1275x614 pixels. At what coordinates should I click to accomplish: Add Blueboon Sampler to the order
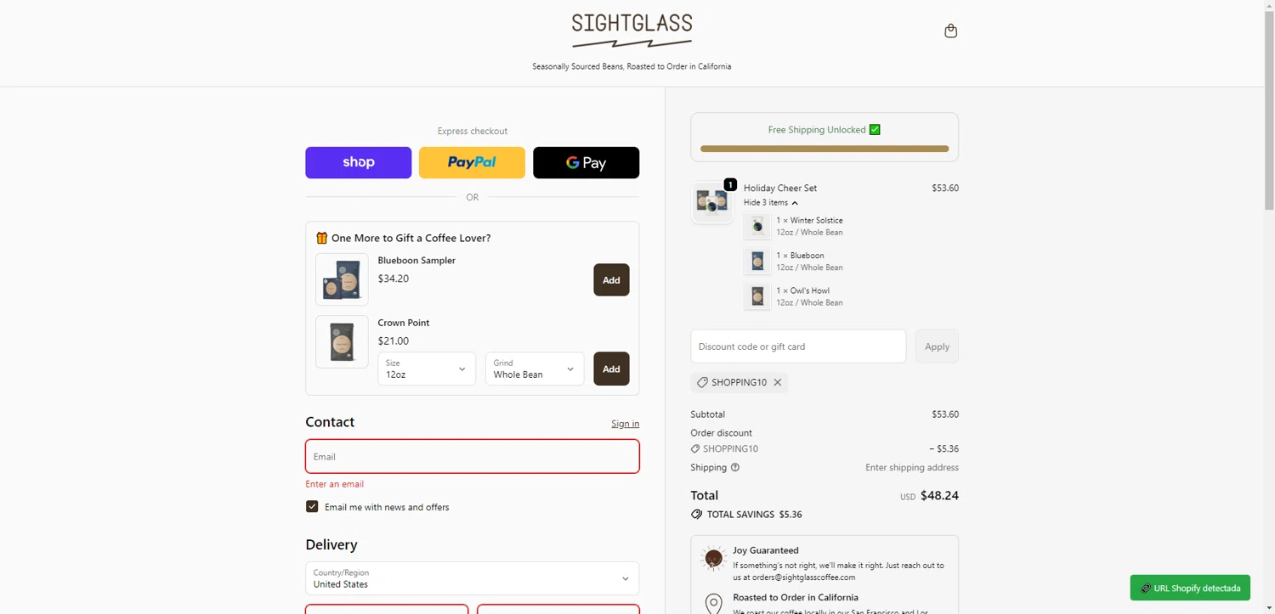coord(611,279)
